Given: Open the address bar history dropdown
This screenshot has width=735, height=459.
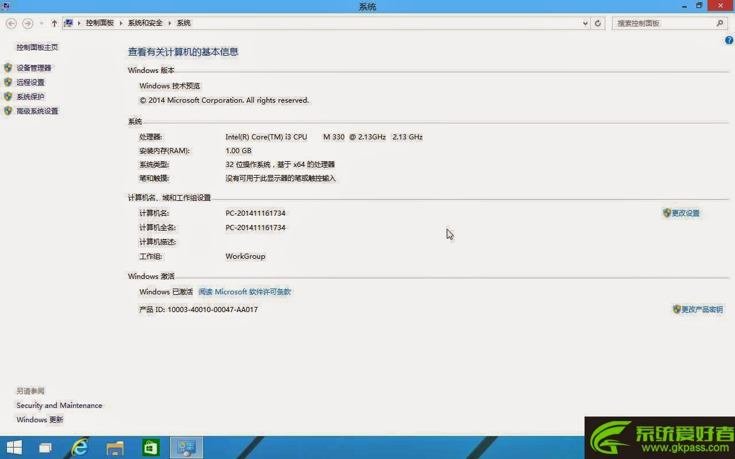Looking at the screenshot, I should tap(585, 24).
